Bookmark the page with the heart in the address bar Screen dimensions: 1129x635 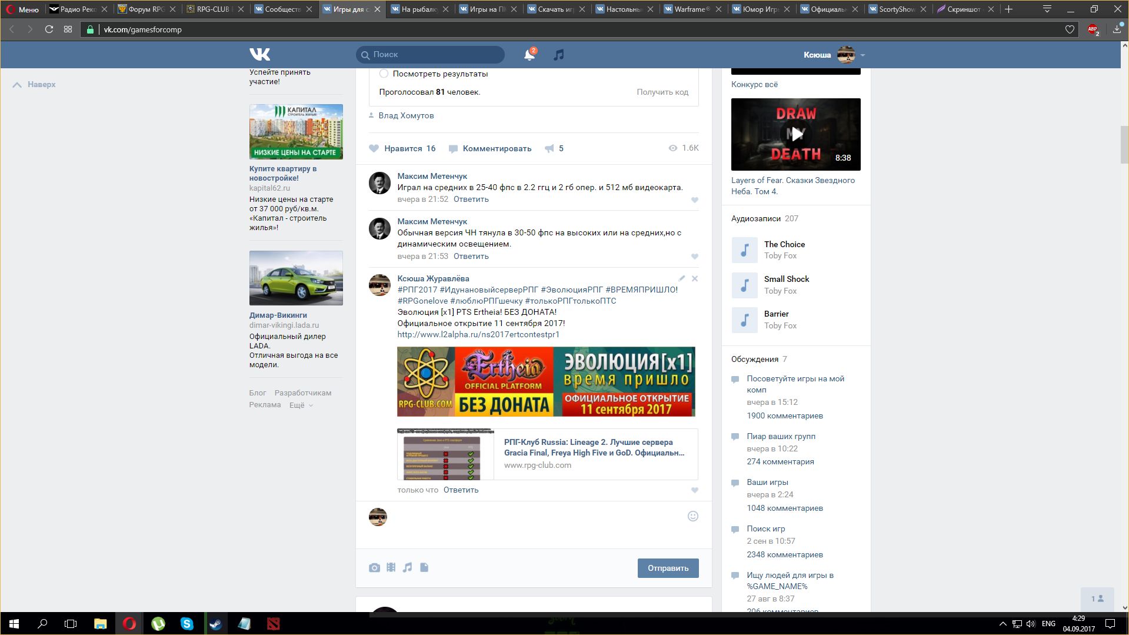(x=1070, y=29)
